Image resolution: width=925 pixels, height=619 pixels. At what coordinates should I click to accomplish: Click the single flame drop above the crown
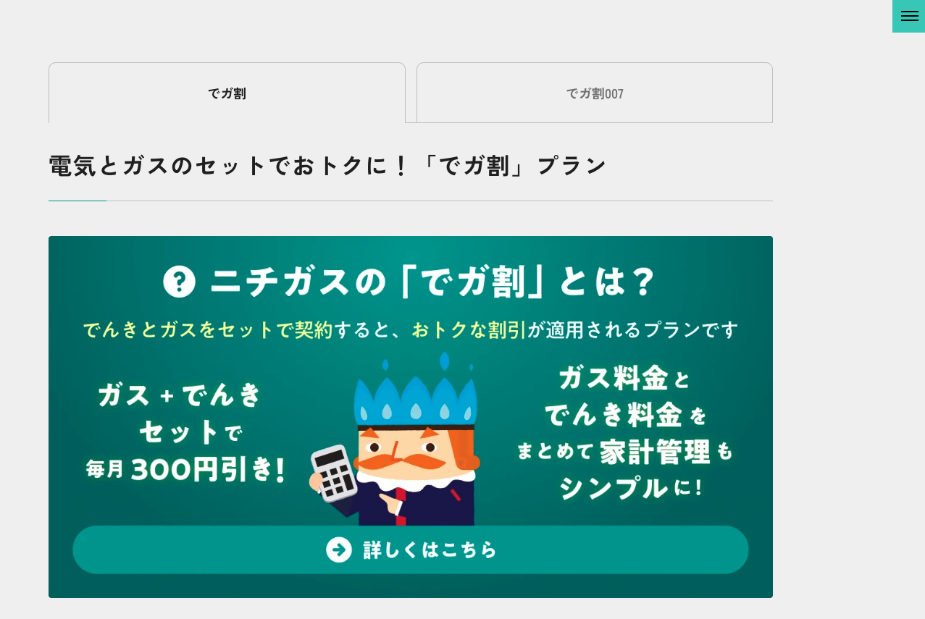[445, 361]
